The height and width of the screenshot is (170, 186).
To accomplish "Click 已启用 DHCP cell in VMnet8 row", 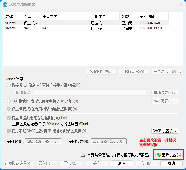I will pyautogui.click(x=127, y=28).
